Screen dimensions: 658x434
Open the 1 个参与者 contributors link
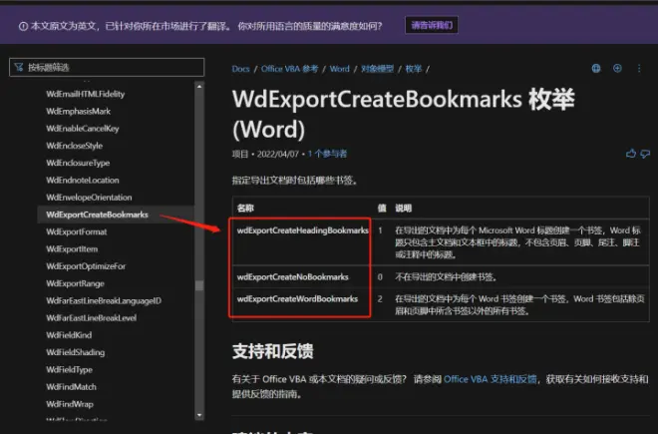click(x=327, y=154)
